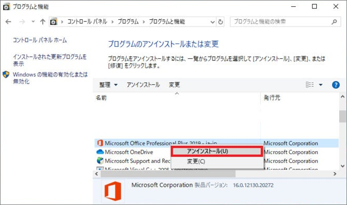This screenshot has width=347, height=205.
Task: Click the view layout icon
Action: coord(310,85)
